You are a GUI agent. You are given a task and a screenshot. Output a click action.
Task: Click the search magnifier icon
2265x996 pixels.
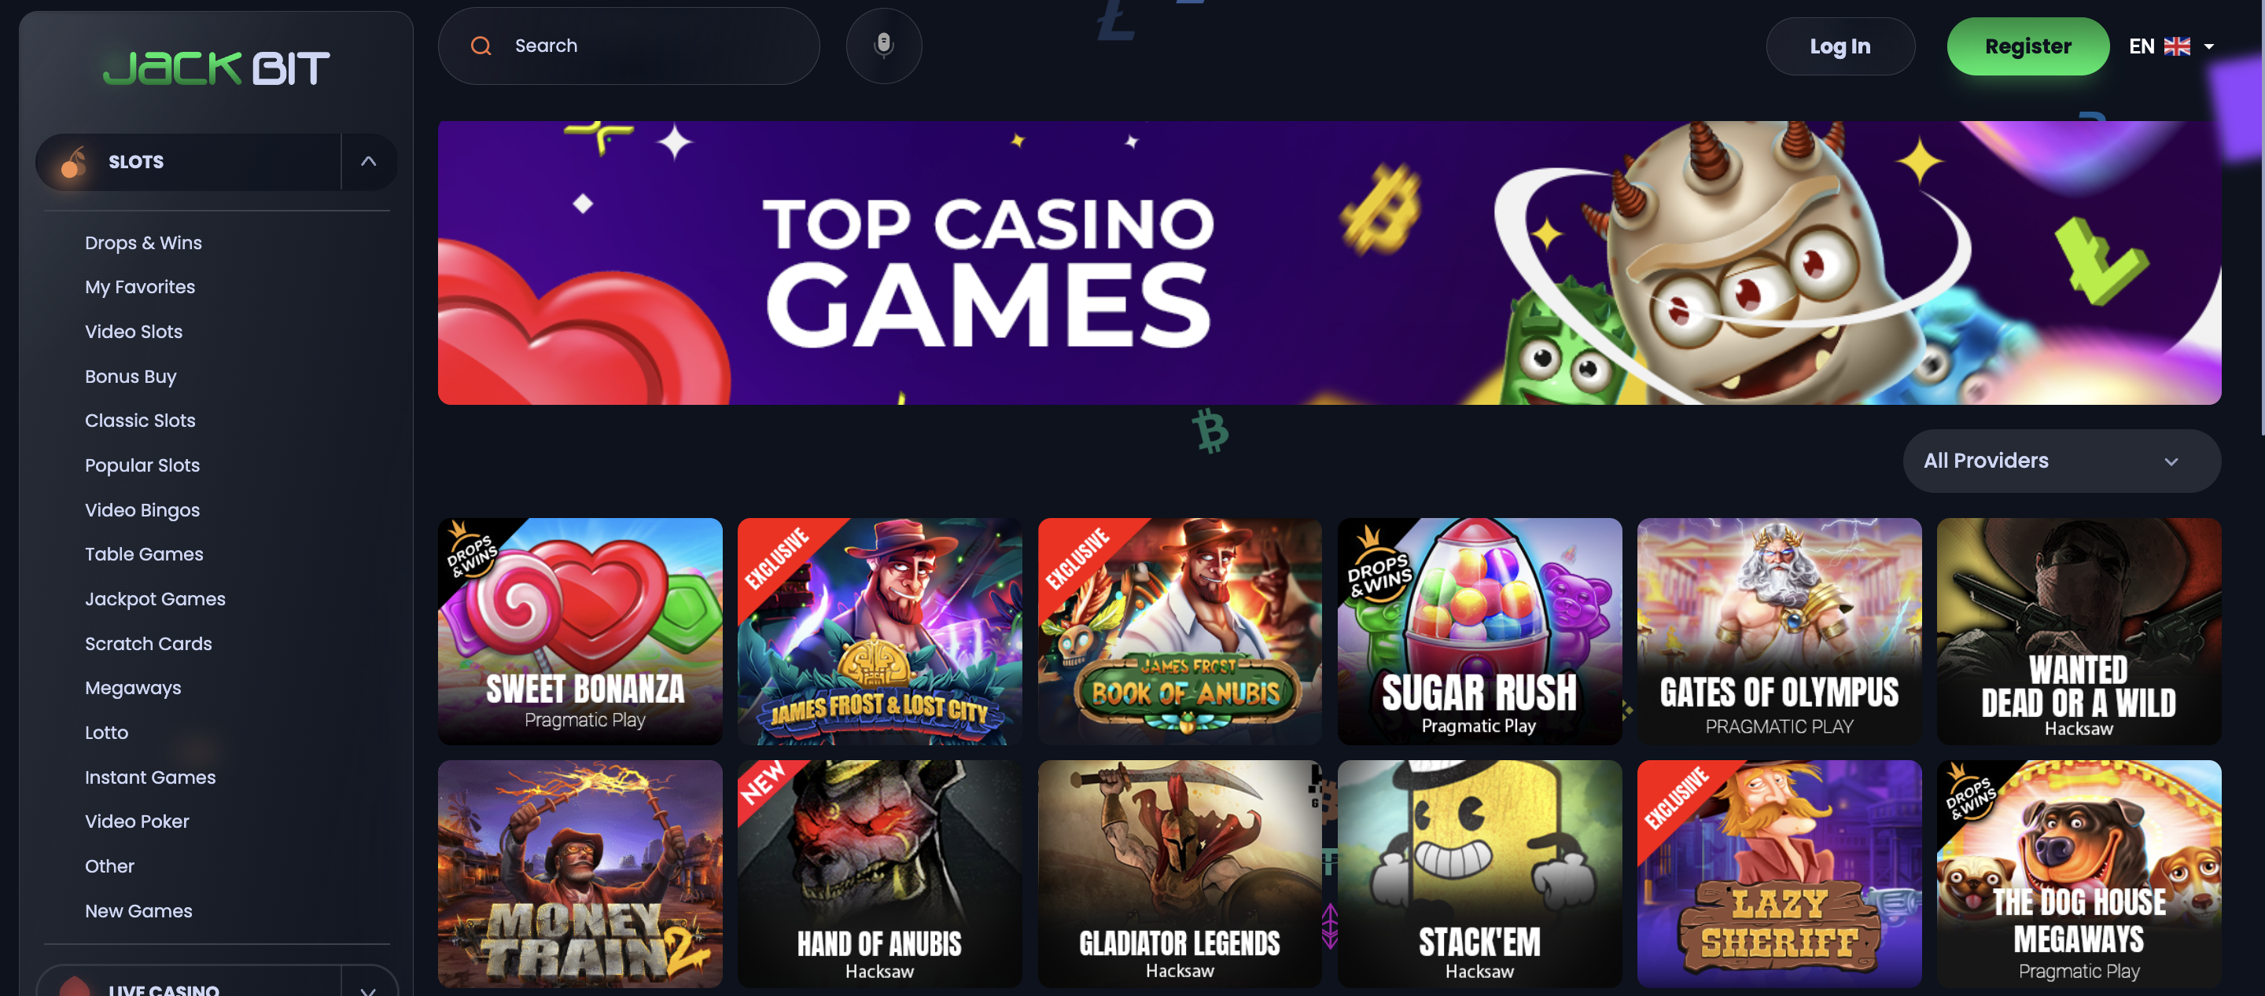(x=481, y=46)
